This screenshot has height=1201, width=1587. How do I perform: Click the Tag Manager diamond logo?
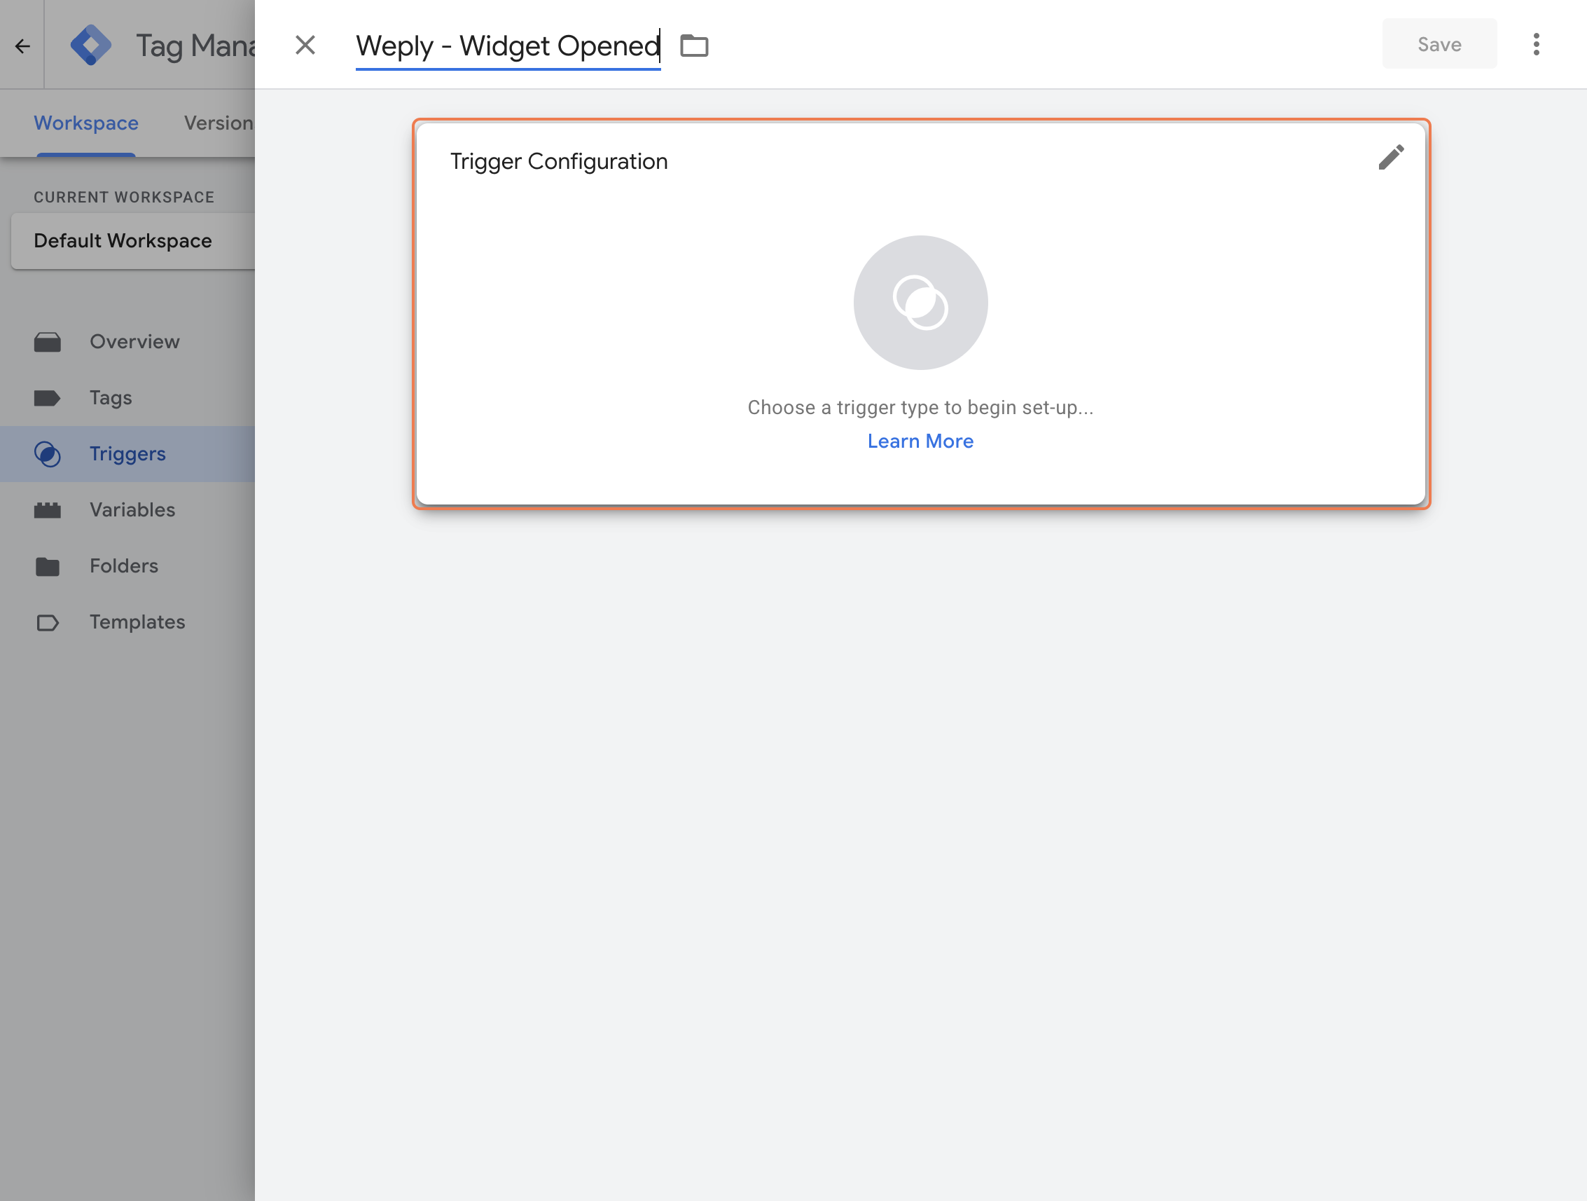[91, 46]
